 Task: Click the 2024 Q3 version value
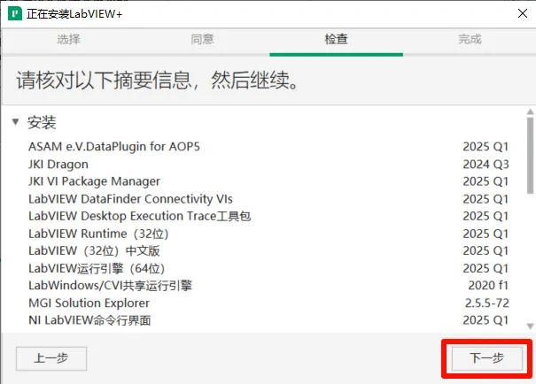pyautogui.click(x=486, y=165)
